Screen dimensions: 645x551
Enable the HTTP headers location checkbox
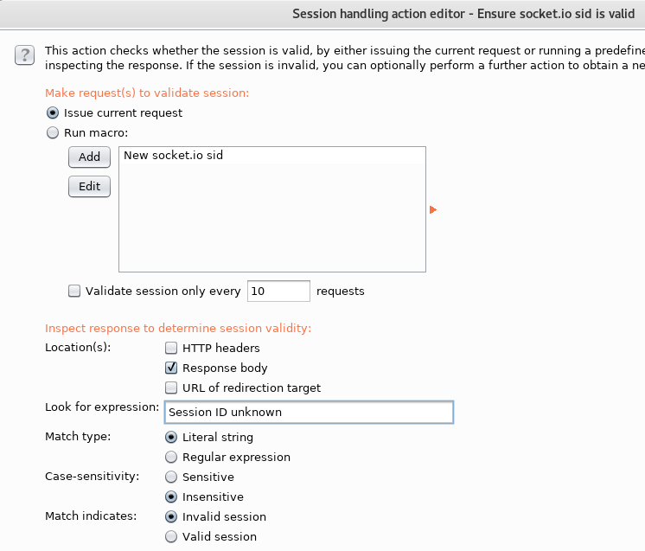point(171,348)
